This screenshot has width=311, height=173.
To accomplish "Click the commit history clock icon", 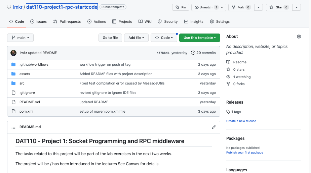I will pyautogui.click(x=193, y=53).
